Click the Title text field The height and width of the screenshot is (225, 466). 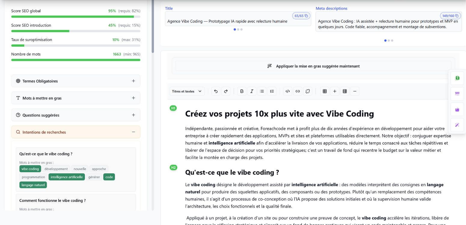(238, 19)
